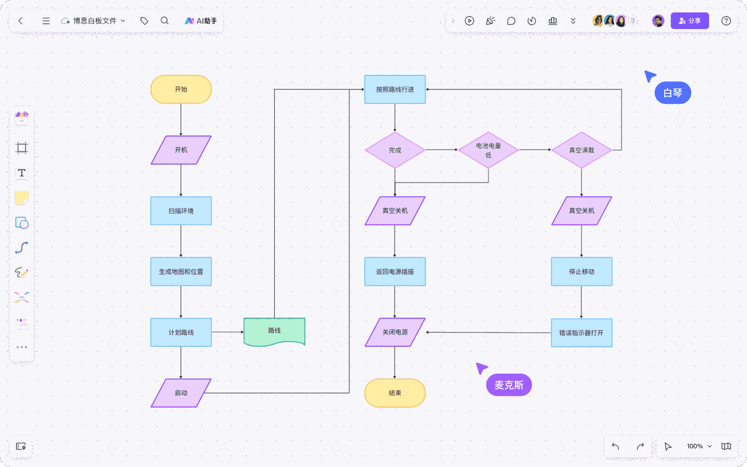This screenshot has height=467, width=747.
Task: Open the AI助手 assistant
Action: pos(200,21)
